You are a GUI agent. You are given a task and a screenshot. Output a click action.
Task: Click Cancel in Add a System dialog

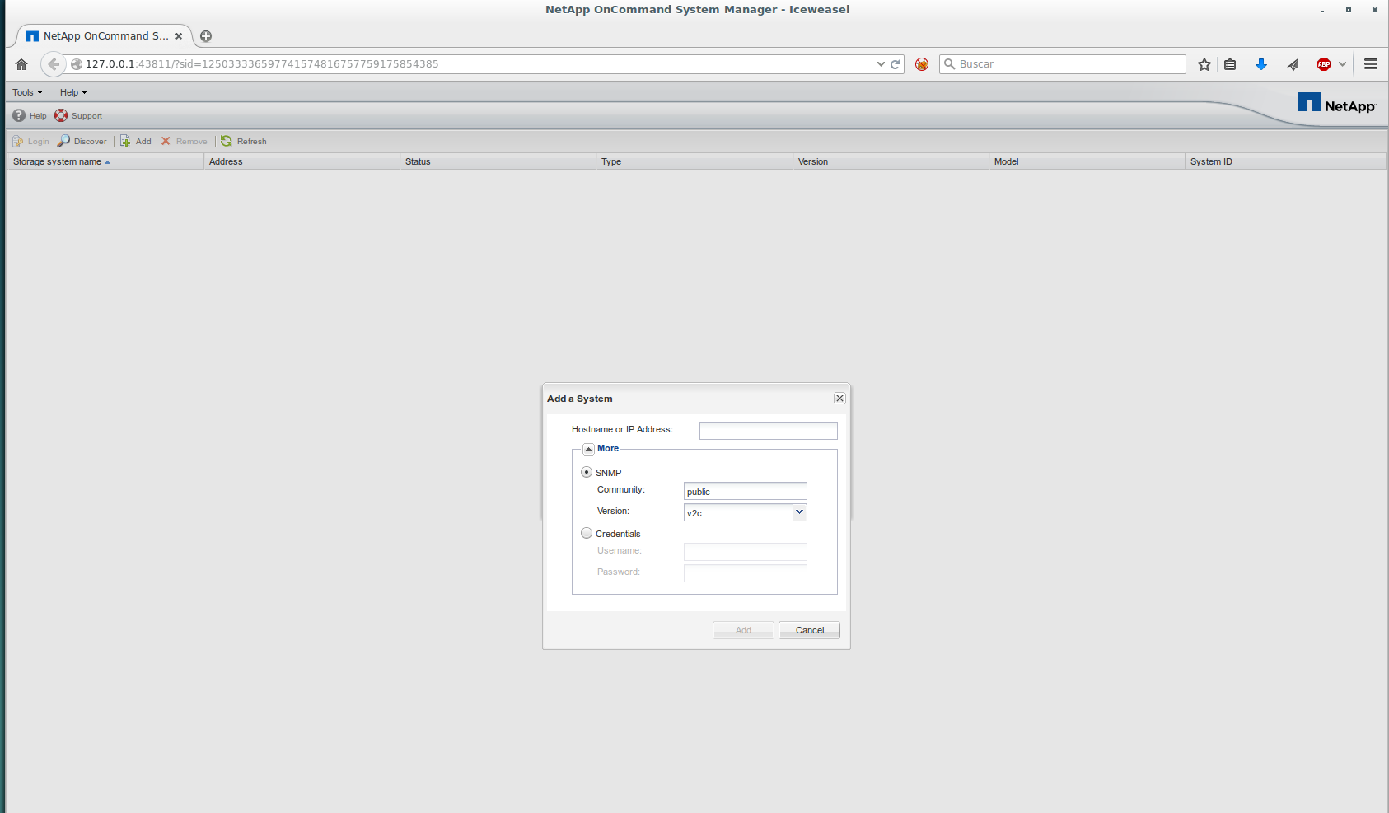809,630
